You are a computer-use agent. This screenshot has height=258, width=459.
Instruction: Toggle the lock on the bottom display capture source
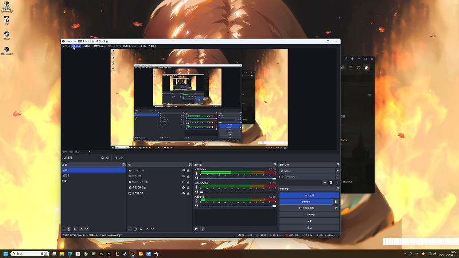pos(188,193)
